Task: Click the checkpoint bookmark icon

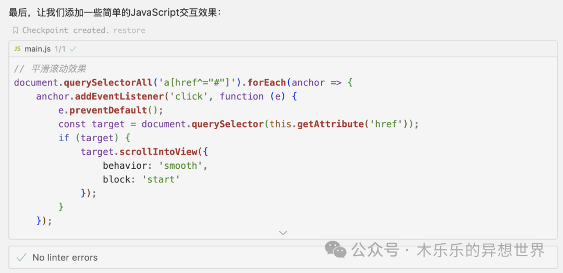Action: click(x=15, y=31)
